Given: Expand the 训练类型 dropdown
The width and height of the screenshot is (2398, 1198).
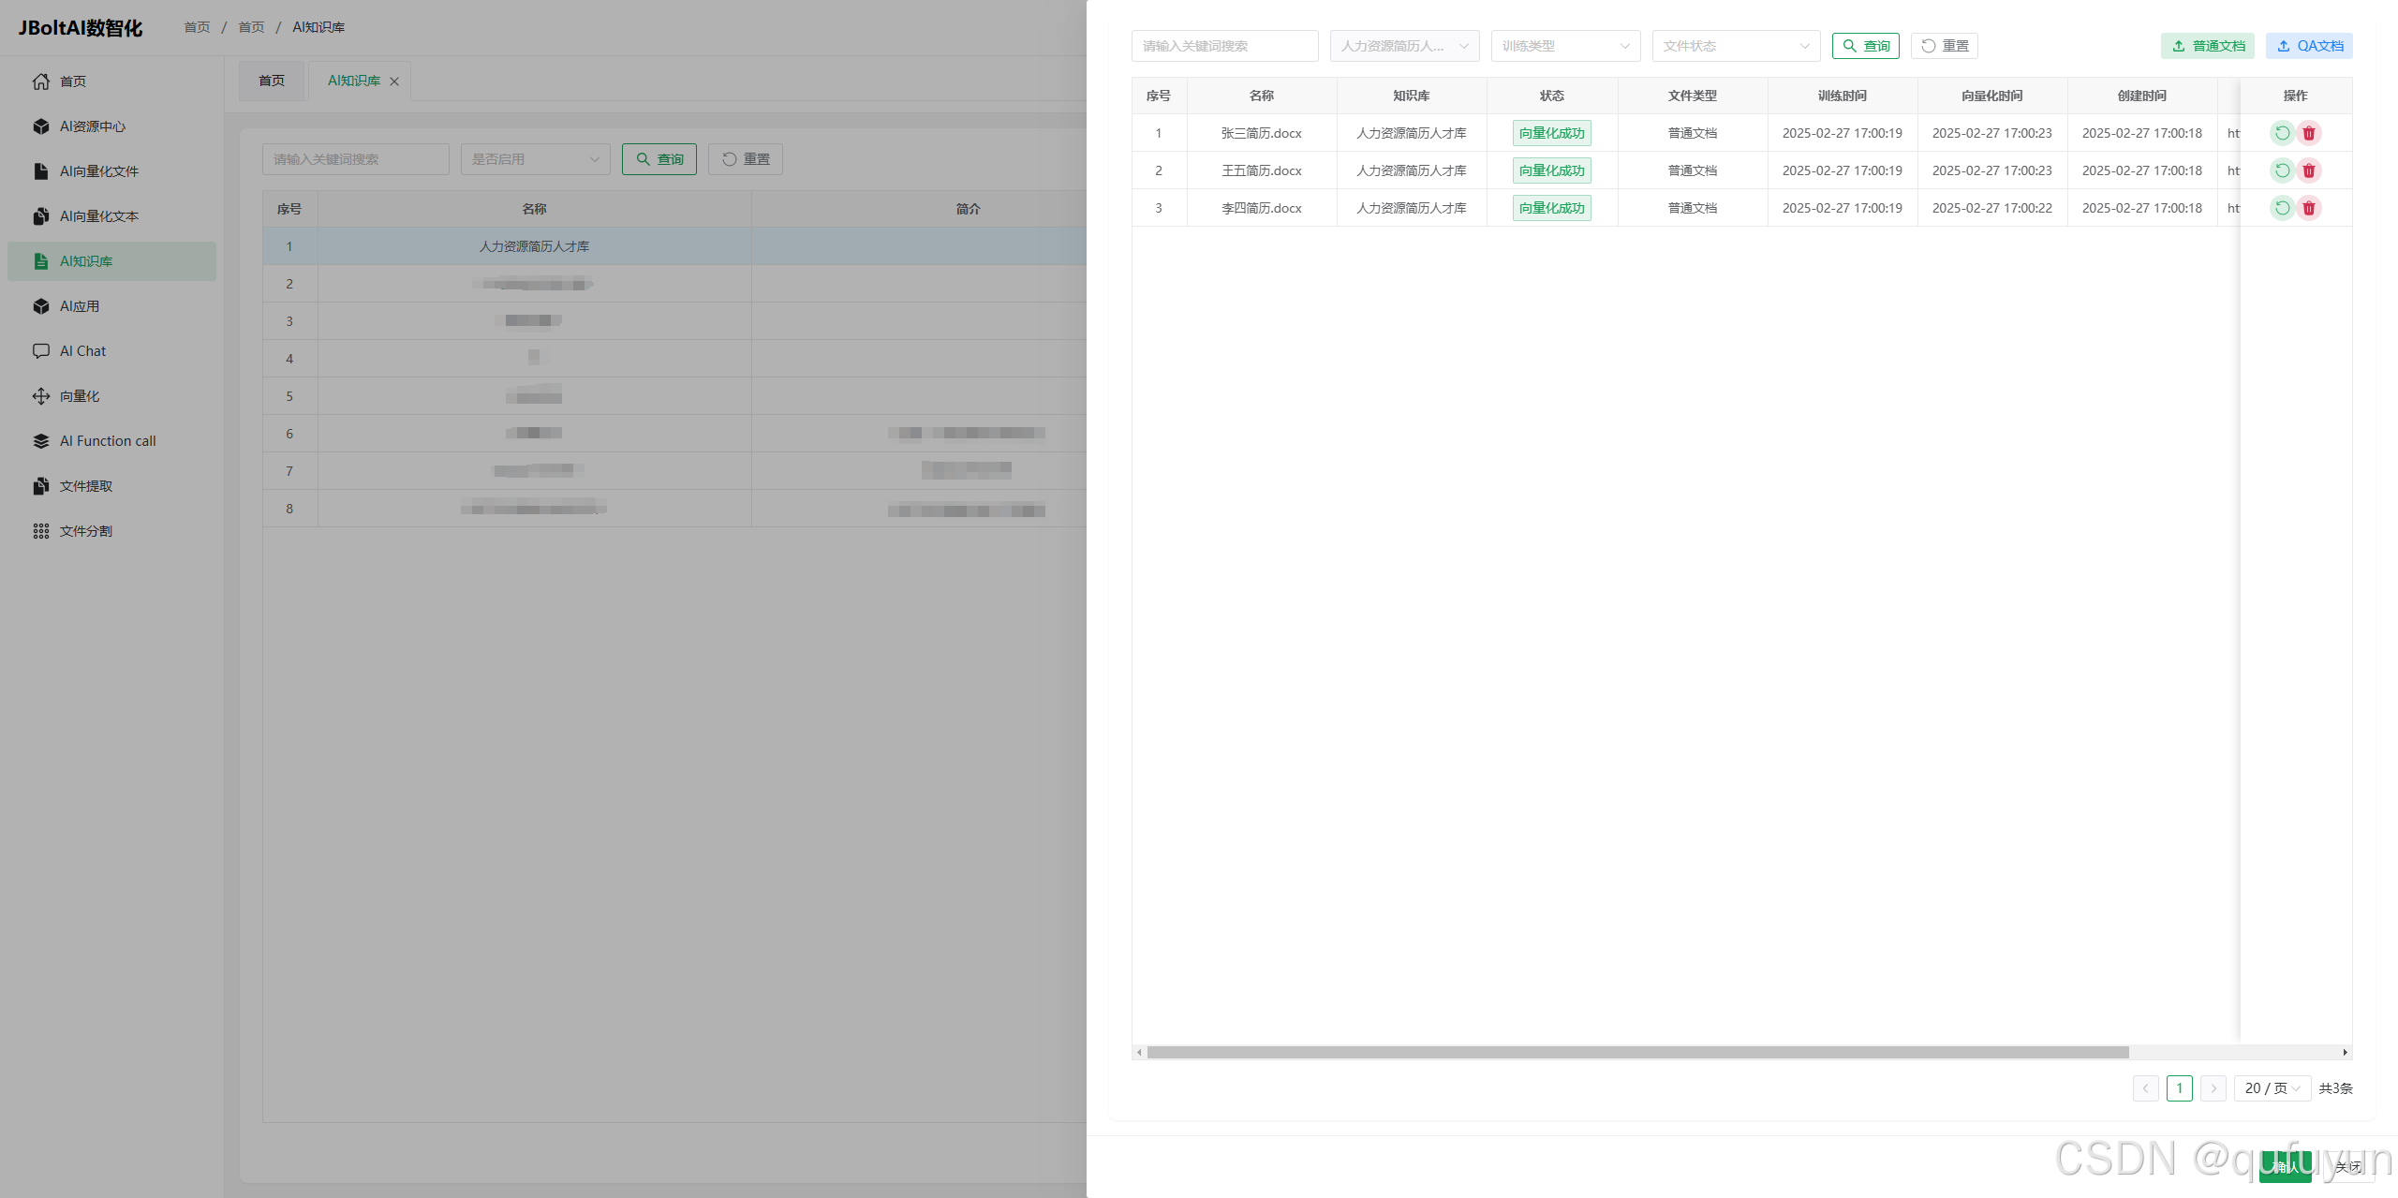Looking at the screenshot, I should (1565, 46).
